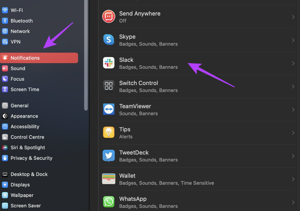Open Displays label in sidebar

(x=20, y=185)
